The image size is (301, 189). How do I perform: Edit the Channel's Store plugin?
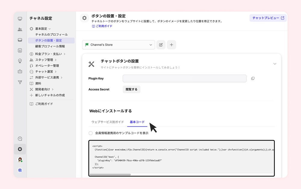point(161,45)
